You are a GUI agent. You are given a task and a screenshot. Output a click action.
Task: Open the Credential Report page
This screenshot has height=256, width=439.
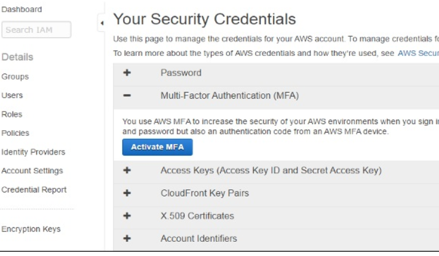(x=34, y=190)
